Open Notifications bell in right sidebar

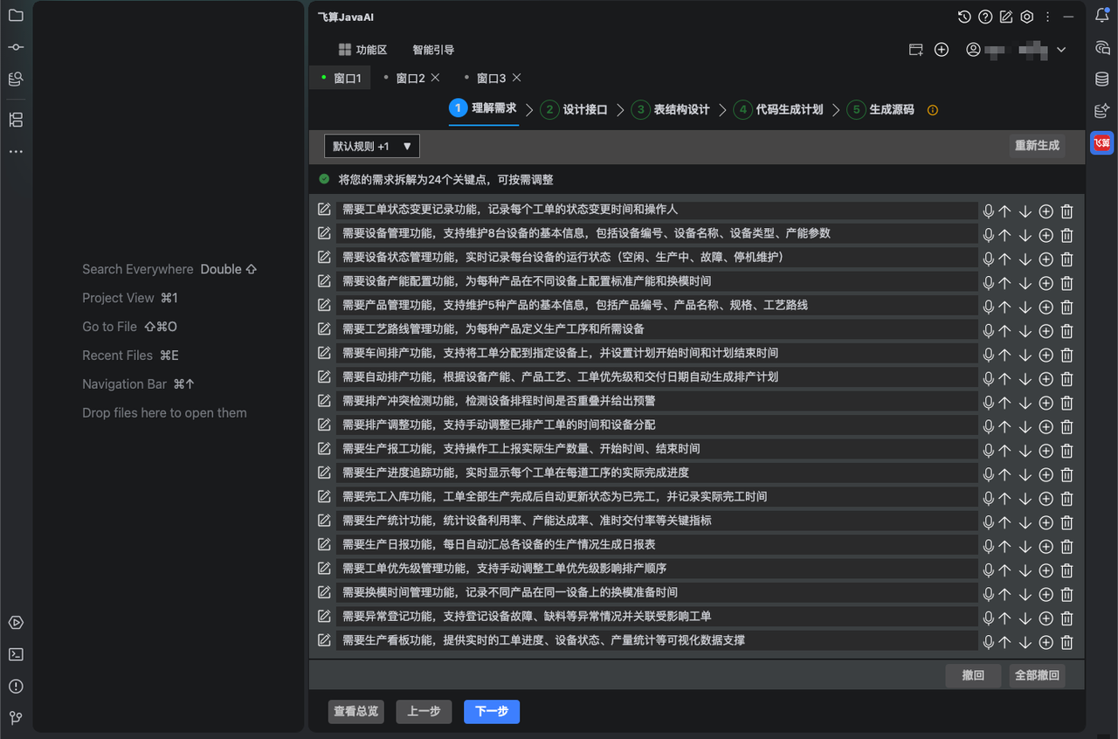[1102, 16]
